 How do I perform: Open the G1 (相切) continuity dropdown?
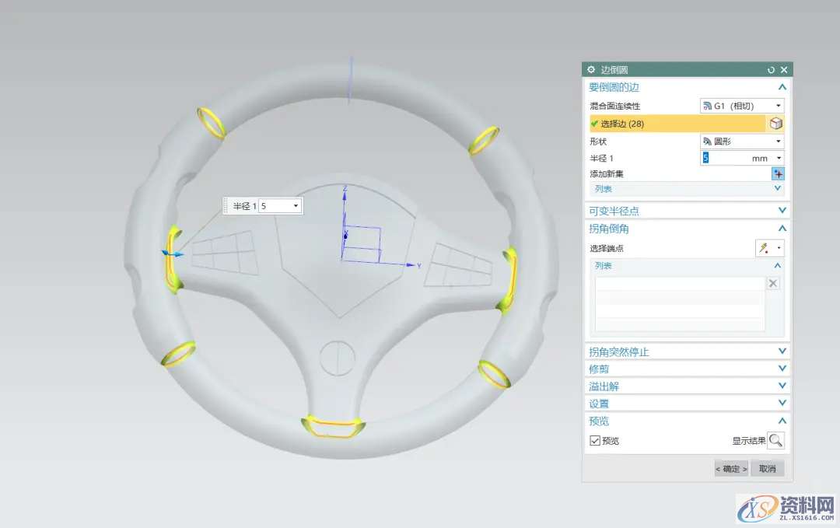tap(742, 106)
